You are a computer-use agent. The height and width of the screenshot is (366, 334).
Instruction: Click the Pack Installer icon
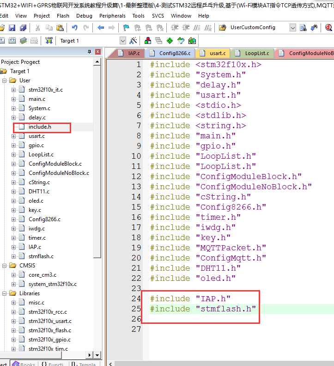pos(192,41)
